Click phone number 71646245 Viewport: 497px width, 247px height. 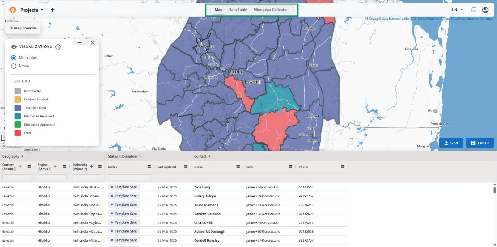click(x=306, y=205)
